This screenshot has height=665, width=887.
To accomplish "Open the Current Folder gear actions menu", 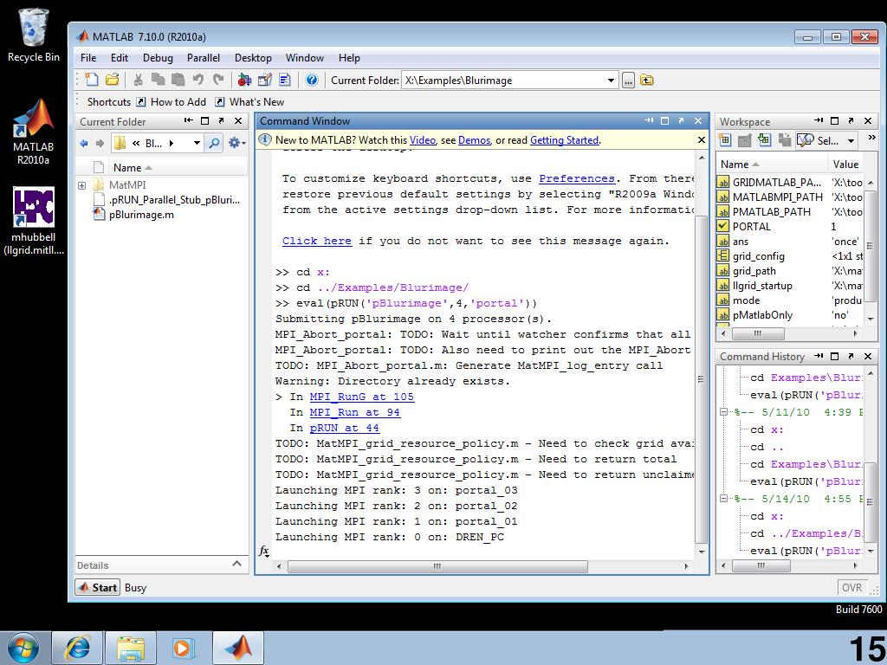I will click(x=236, y=143).
